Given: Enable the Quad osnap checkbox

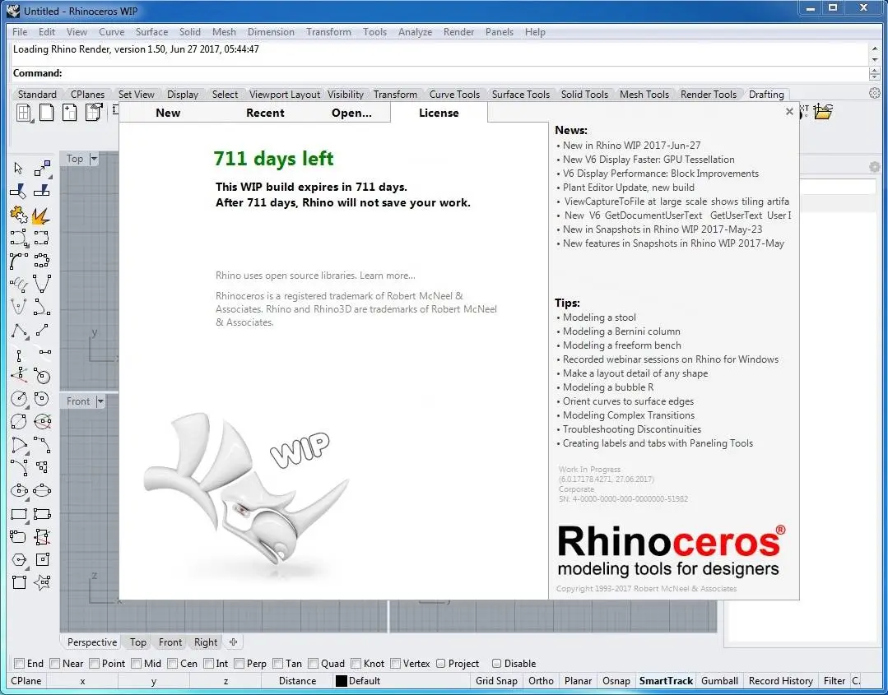Looking at the screenshot, I should point(314,663).
